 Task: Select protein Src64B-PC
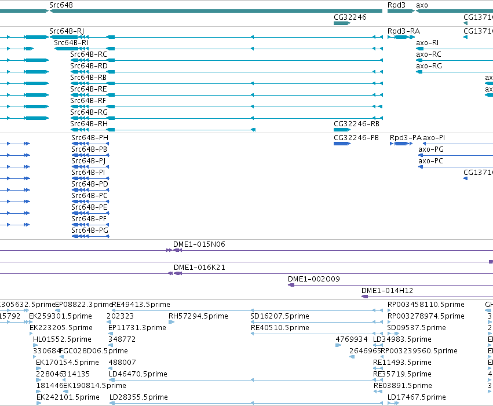[90, 202]
